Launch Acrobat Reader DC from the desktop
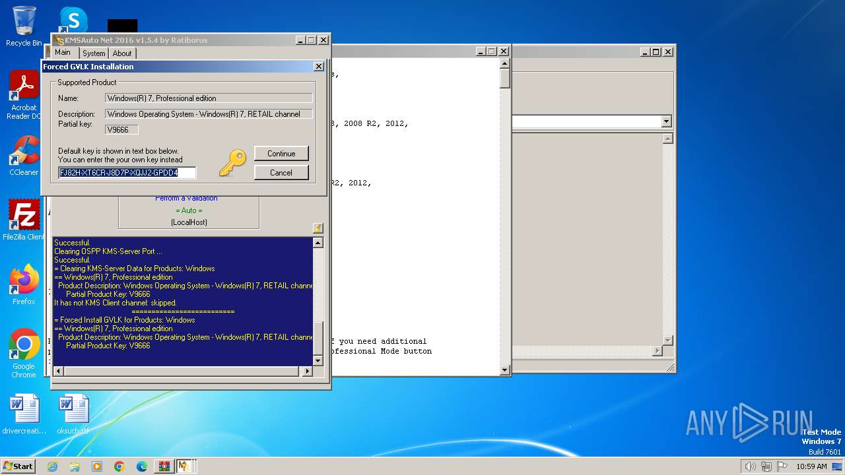 pyautogui.click(x=24, y=96)
